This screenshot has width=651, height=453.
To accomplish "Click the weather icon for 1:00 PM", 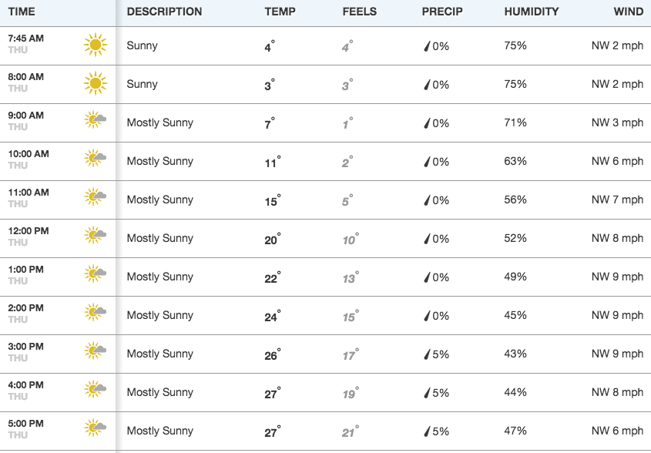I will (x=95, y=273).
